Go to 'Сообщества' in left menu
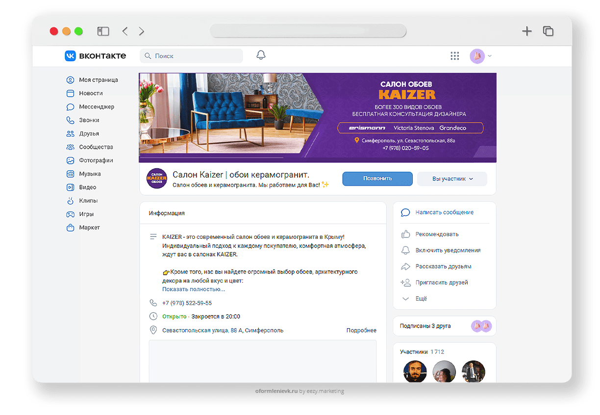This screenshot has height=415, width=600. point(96,147)
